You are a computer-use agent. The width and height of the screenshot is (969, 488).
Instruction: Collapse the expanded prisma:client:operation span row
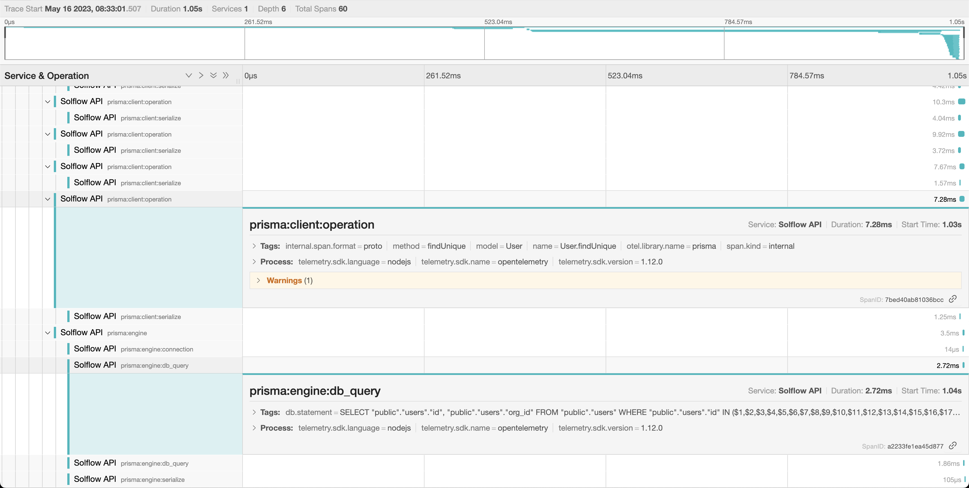click(47, 199)
